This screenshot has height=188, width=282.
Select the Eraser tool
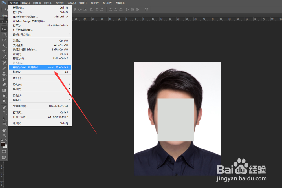click(x=4, y=85)
